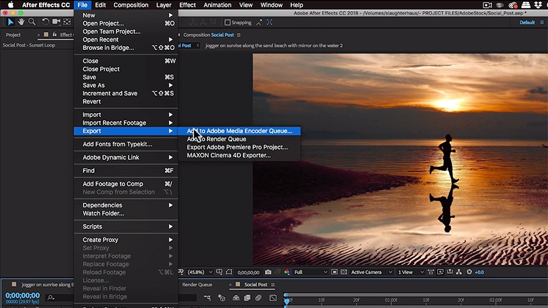Select the Pan Behind anchor point tool
This screenshot has height=308, width=548.
pos(67,22)
